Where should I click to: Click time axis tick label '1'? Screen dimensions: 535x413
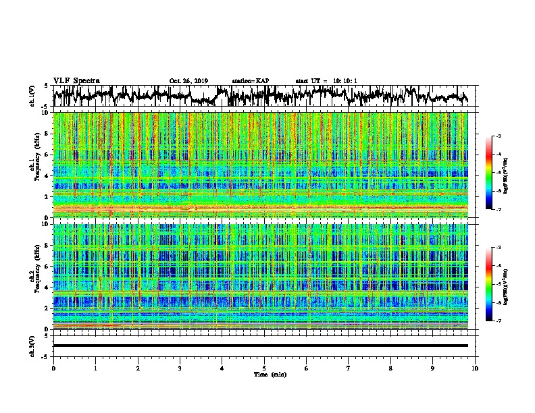95,368
